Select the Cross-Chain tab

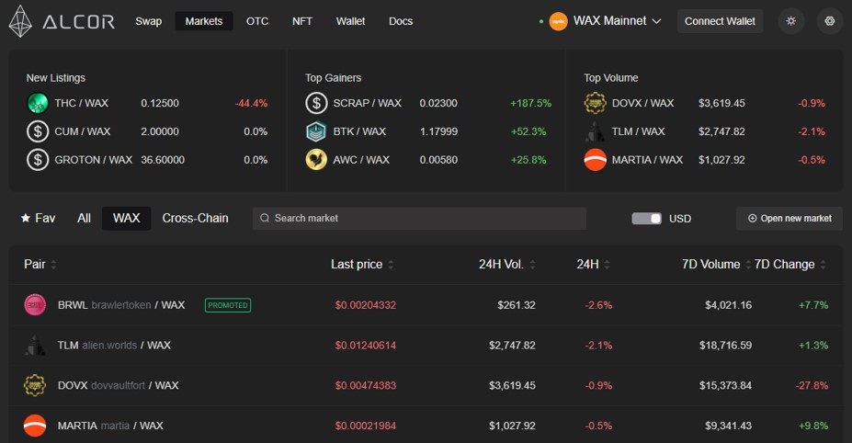point(195,218)
